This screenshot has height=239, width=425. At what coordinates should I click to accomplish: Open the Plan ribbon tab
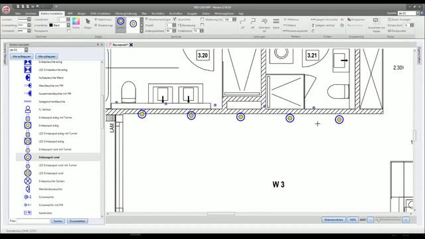[x=144, y=13]
